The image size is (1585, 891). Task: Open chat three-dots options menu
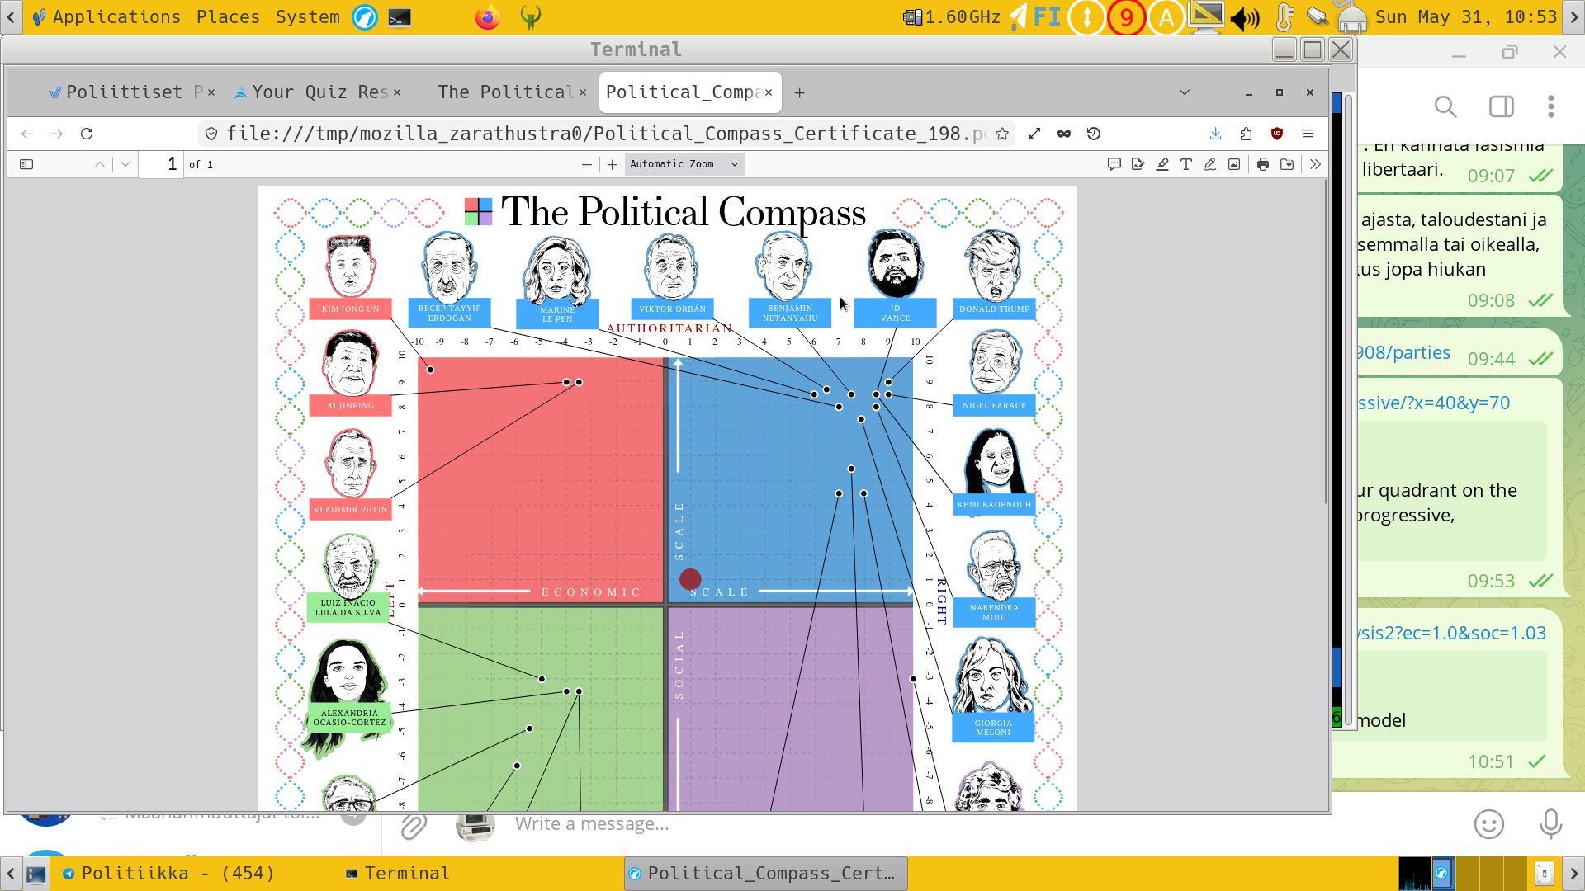(1551, 106)
